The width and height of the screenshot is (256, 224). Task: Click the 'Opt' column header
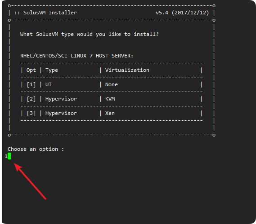[x=31, y=70]
